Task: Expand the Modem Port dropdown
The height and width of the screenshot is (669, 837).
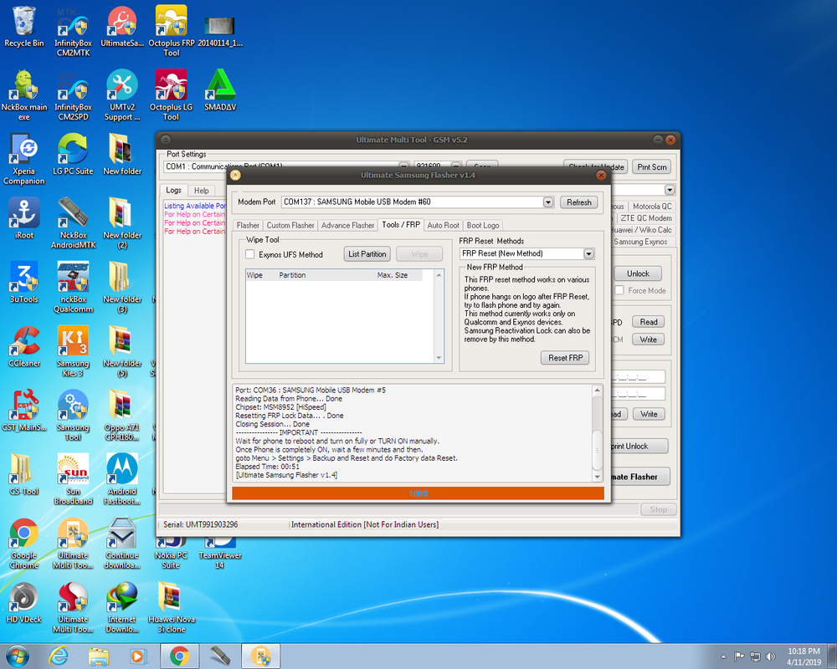Action: [x=548, y=202]
